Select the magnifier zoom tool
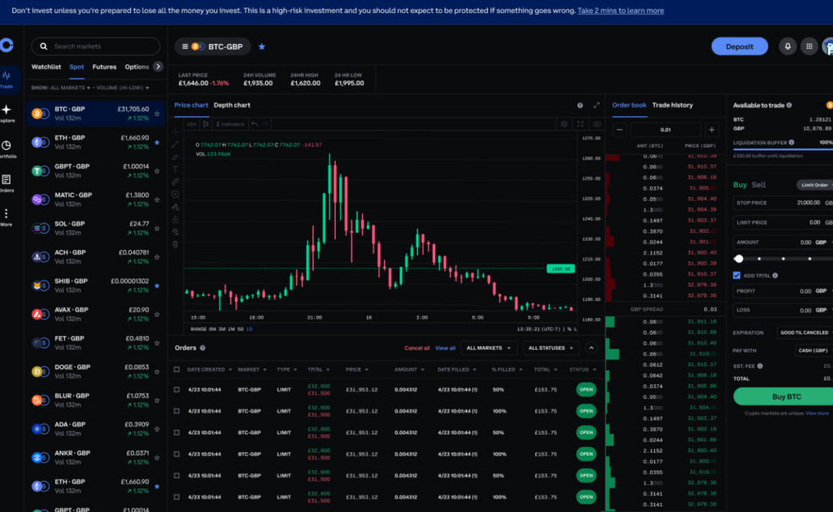 coord(174,195)
